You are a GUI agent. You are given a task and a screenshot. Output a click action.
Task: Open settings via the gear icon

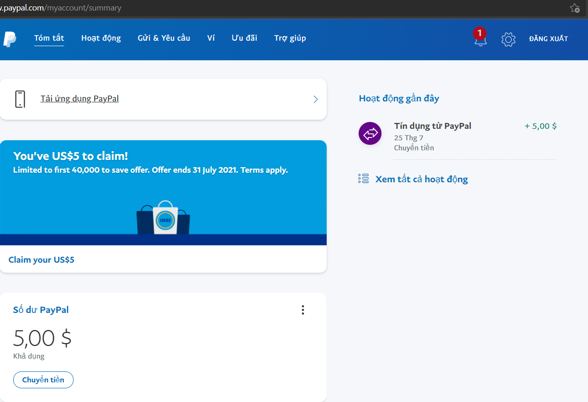pyautogui.click(x=508, y=39)
